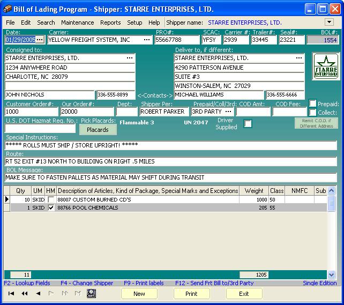Uncheck HM box for POOL CHEMICALS

pyautogui.click(x=51, y=207)
